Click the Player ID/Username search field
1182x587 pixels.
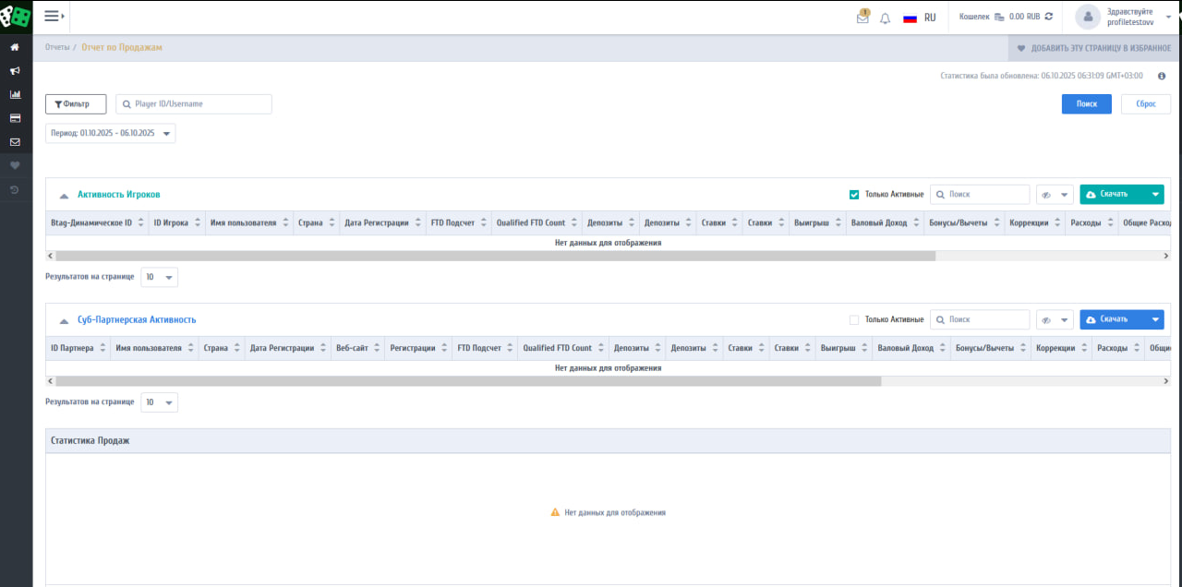pyautogui.click(x=194, y=104)
